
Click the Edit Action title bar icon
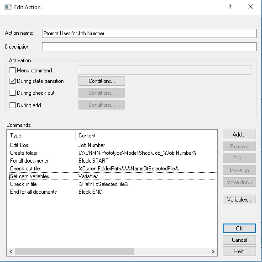tap(8, 7)
